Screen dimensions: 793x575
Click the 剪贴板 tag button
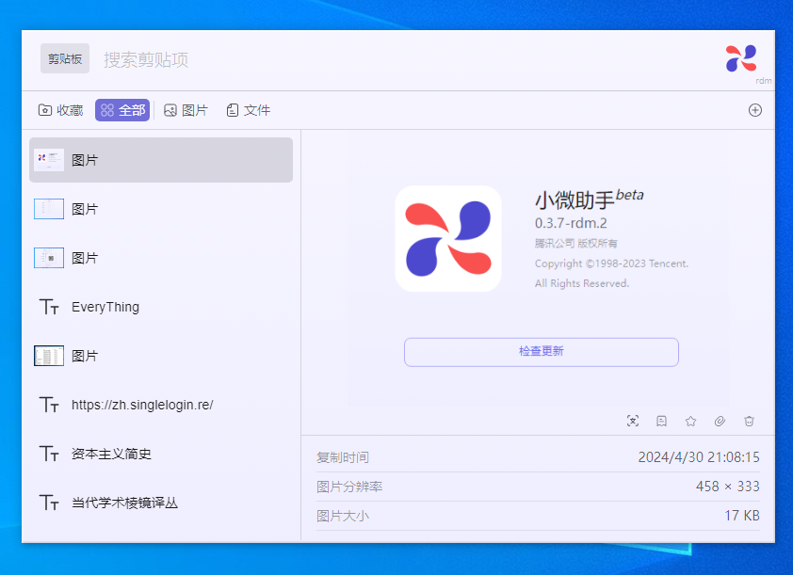[65, 58]
